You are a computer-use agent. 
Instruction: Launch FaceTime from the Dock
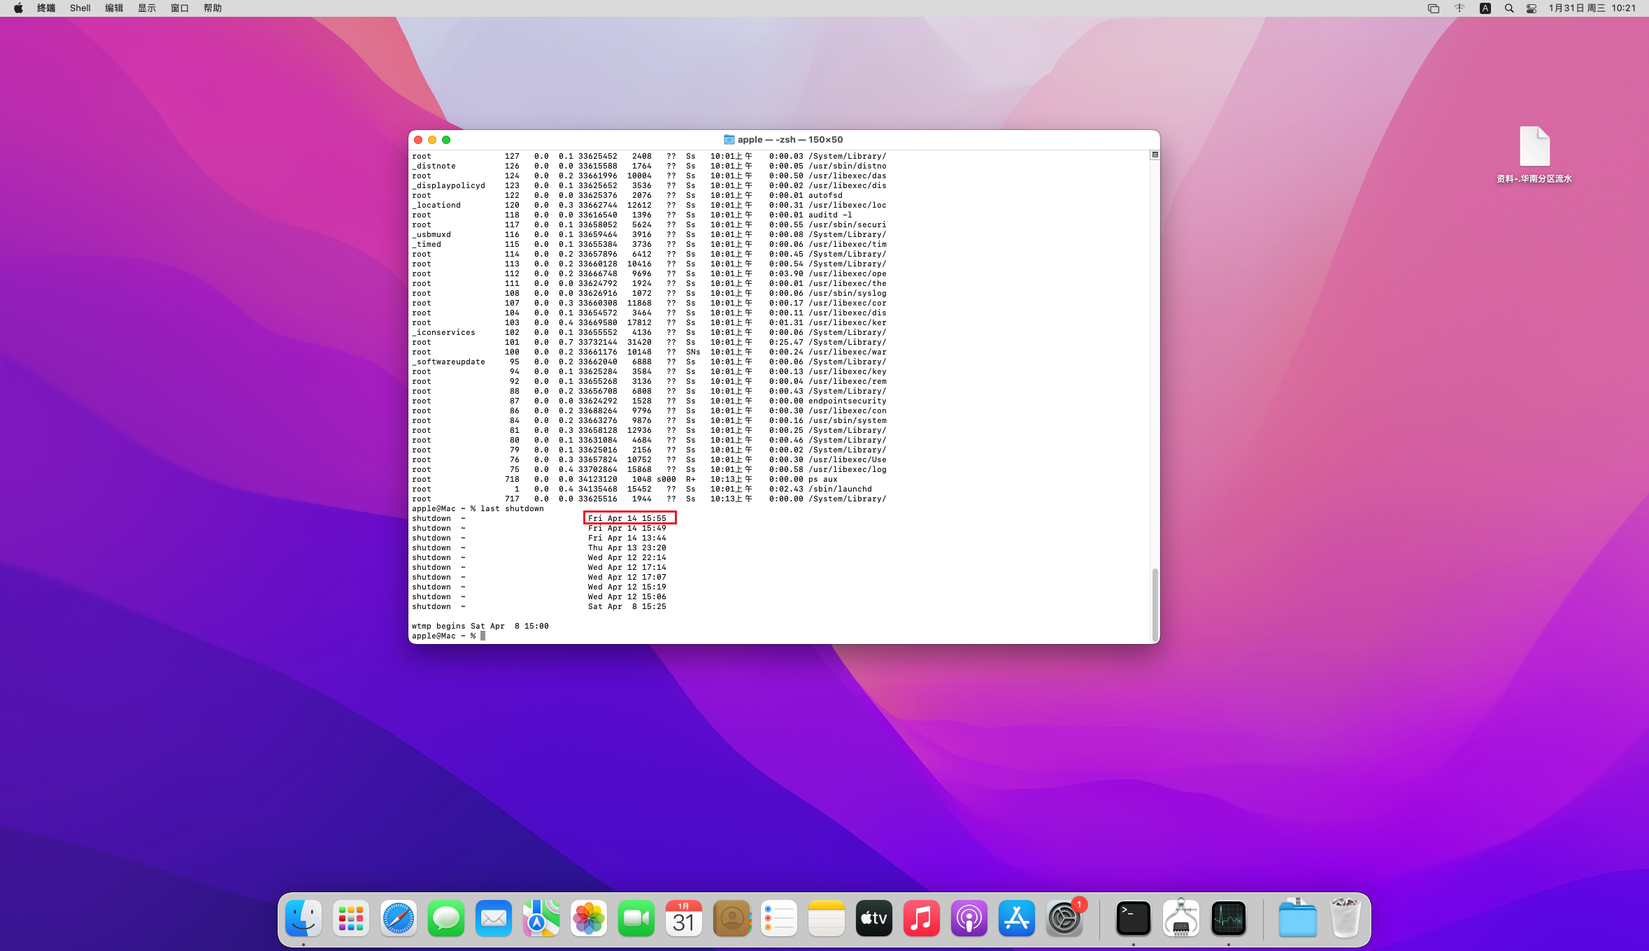(x=636, y=918)
